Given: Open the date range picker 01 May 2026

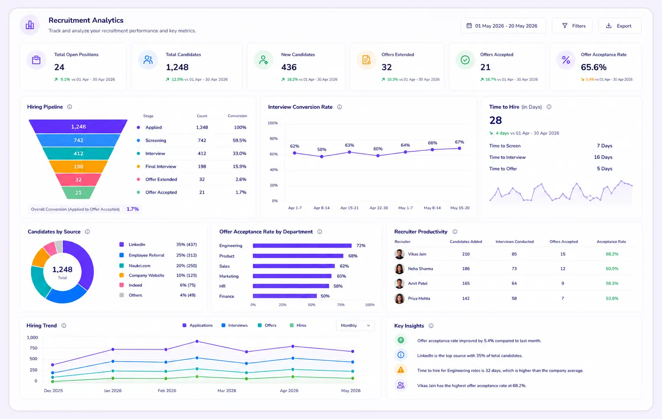Looking at the screenshot, I should click(503, 26).
